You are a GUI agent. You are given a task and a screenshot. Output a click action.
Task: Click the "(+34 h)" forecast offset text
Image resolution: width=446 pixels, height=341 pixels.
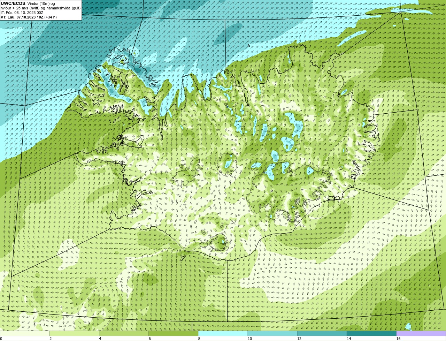51,17
